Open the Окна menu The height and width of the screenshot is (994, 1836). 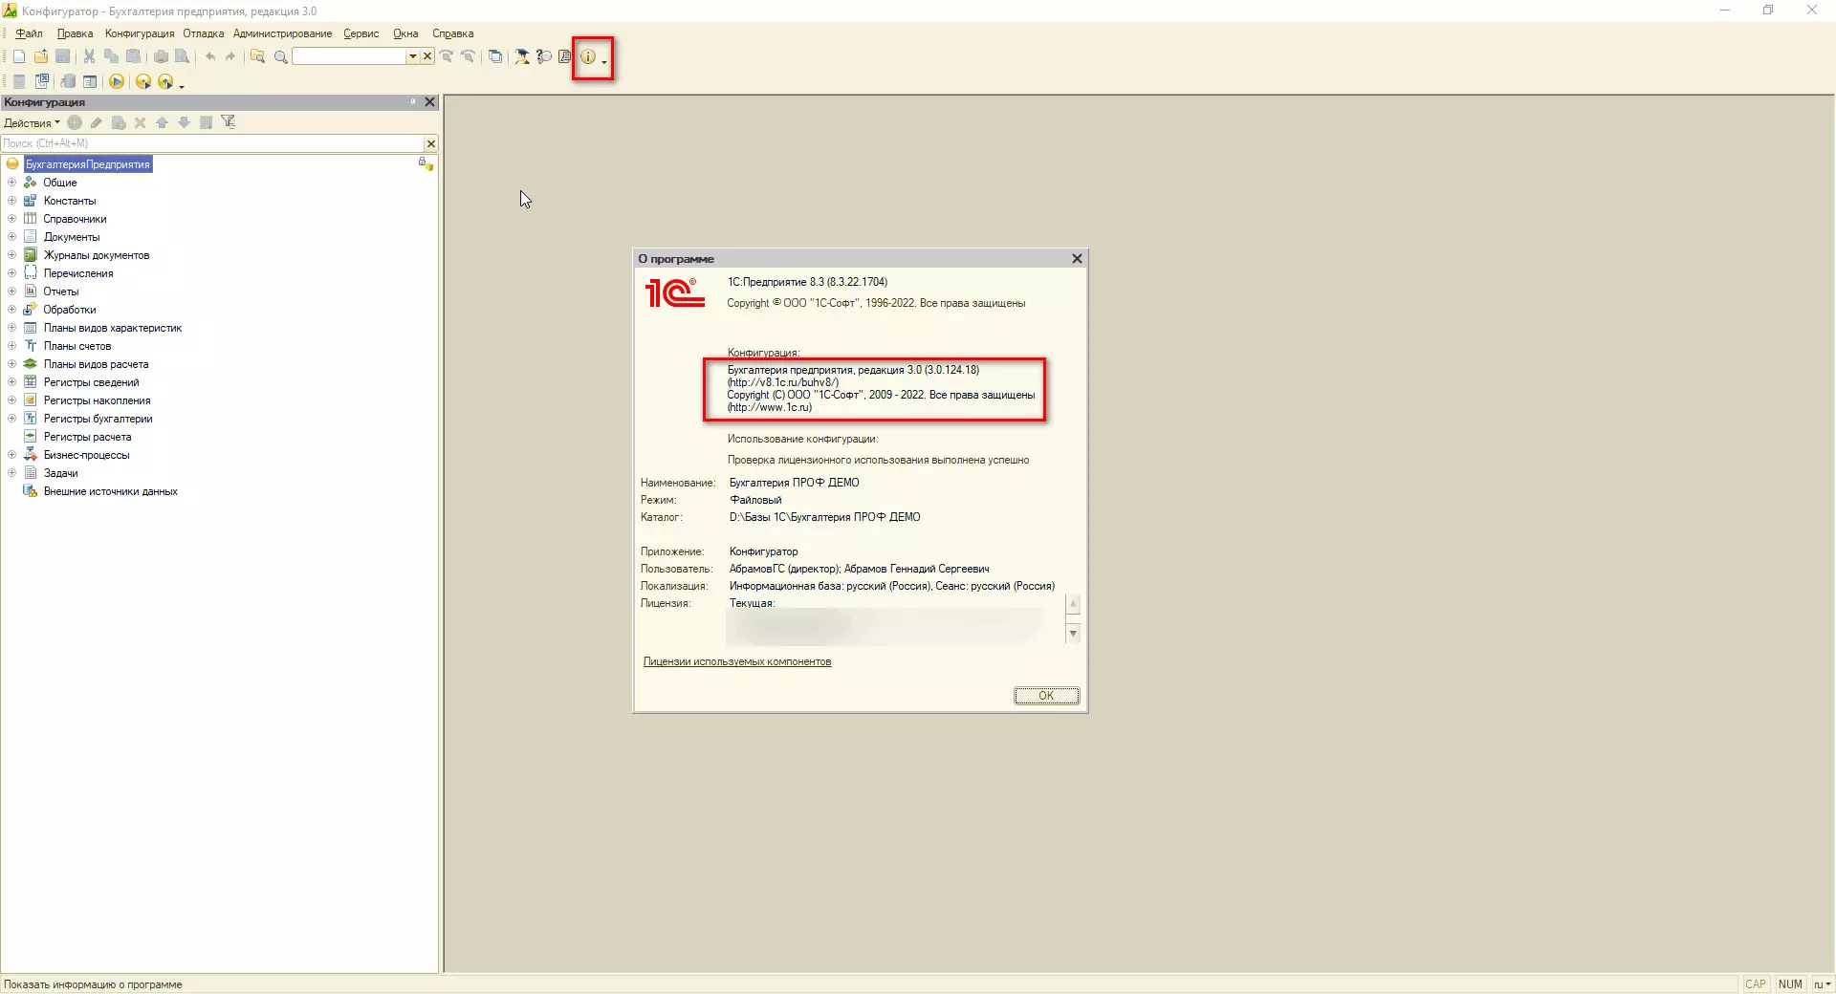pos(405,33)
